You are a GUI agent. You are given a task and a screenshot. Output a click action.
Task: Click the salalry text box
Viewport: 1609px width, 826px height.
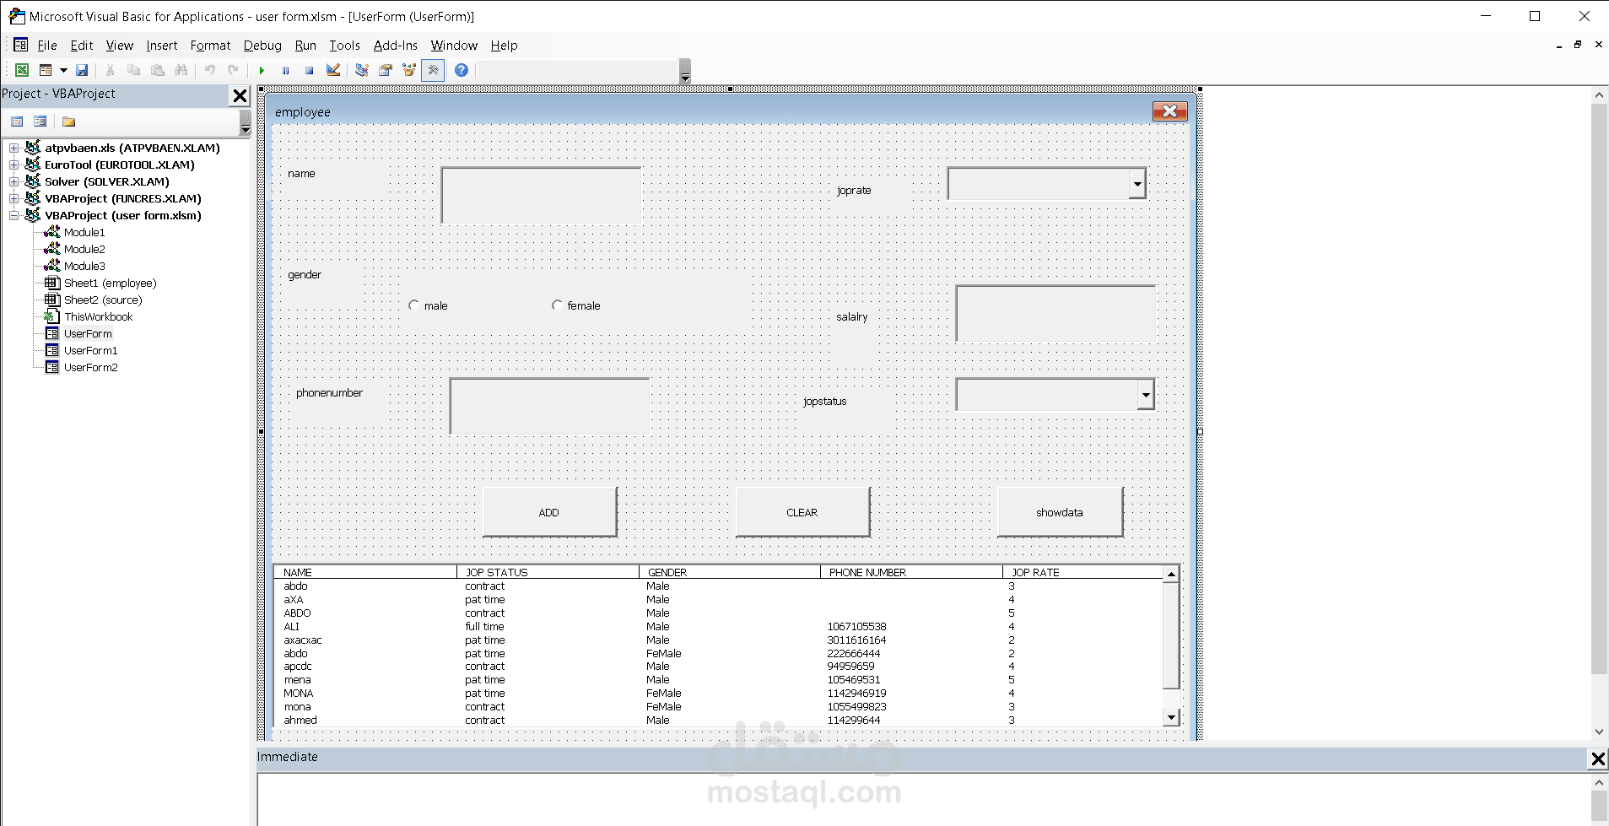point(1056,313)
